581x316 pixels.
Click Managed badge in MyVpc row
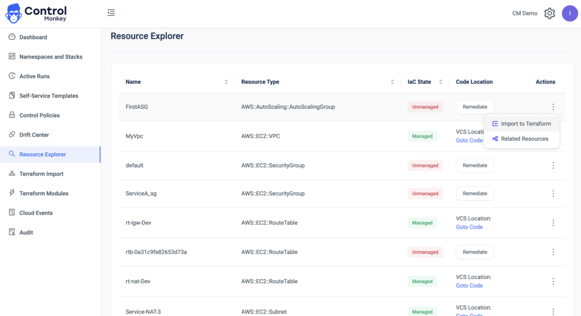[422, 136]
